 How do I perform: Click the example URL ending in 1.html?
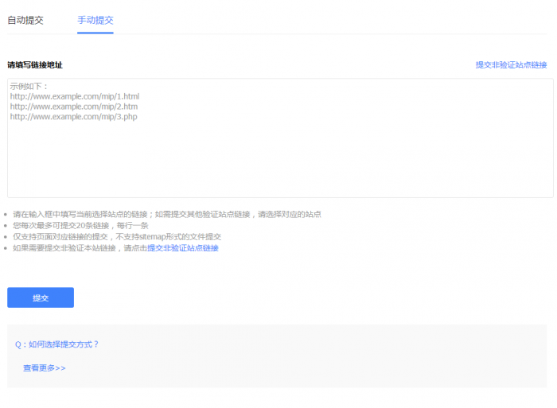click(74, 96)
